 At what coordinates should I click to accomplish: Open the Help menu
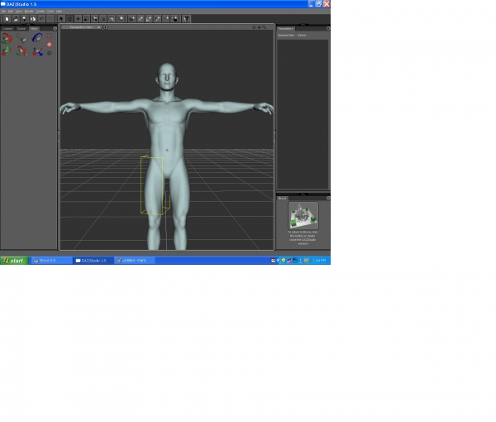pos(59,11)
